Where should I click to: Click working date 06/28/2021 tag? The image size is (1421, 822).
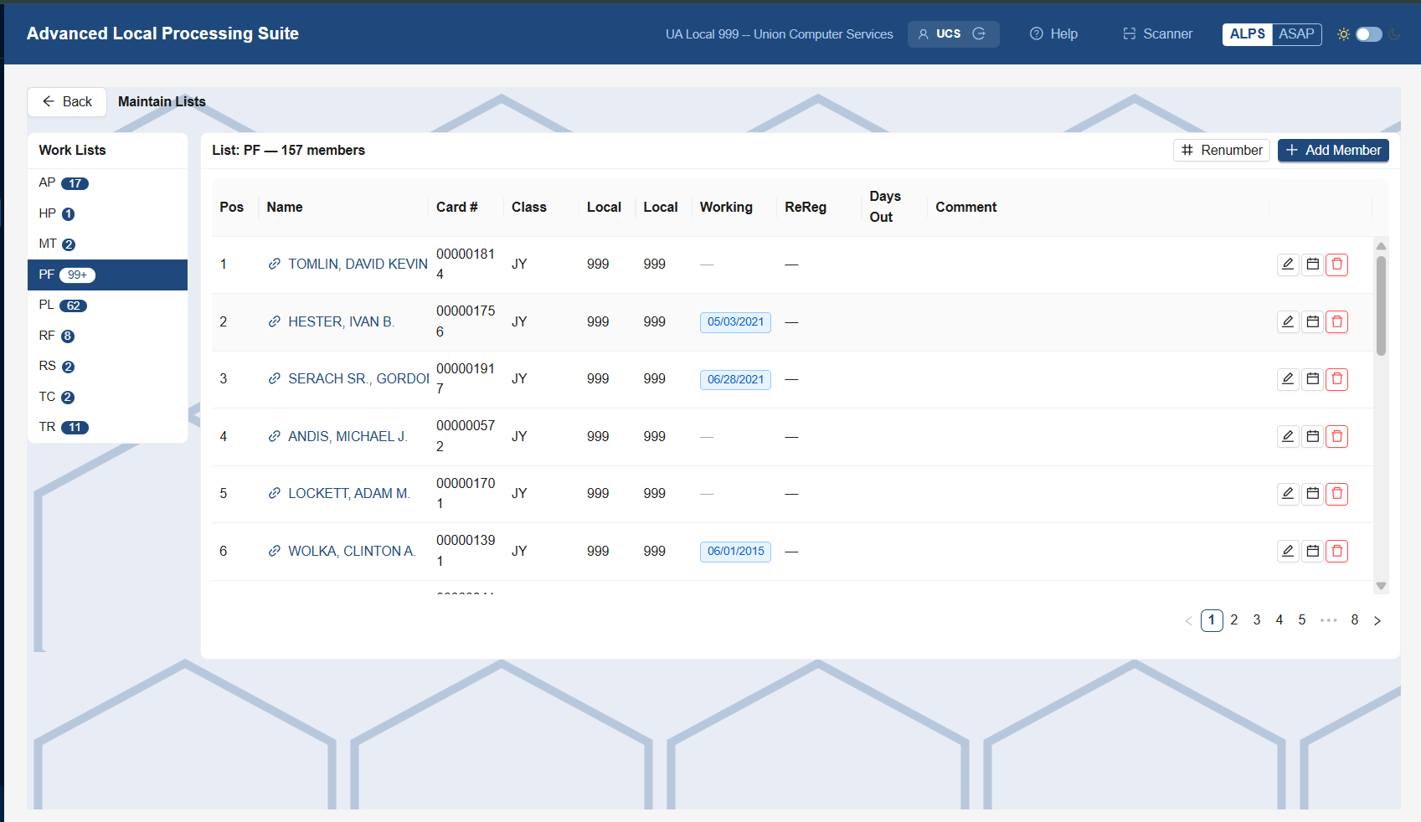pyautogui.click(x=735, y=380)
